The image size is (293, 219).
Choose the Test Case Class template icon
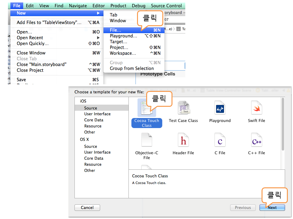coord(183,109)
